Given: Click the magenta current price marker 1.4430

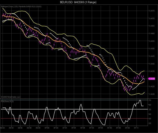Looking at the screenshot, I should pos(152,79).
